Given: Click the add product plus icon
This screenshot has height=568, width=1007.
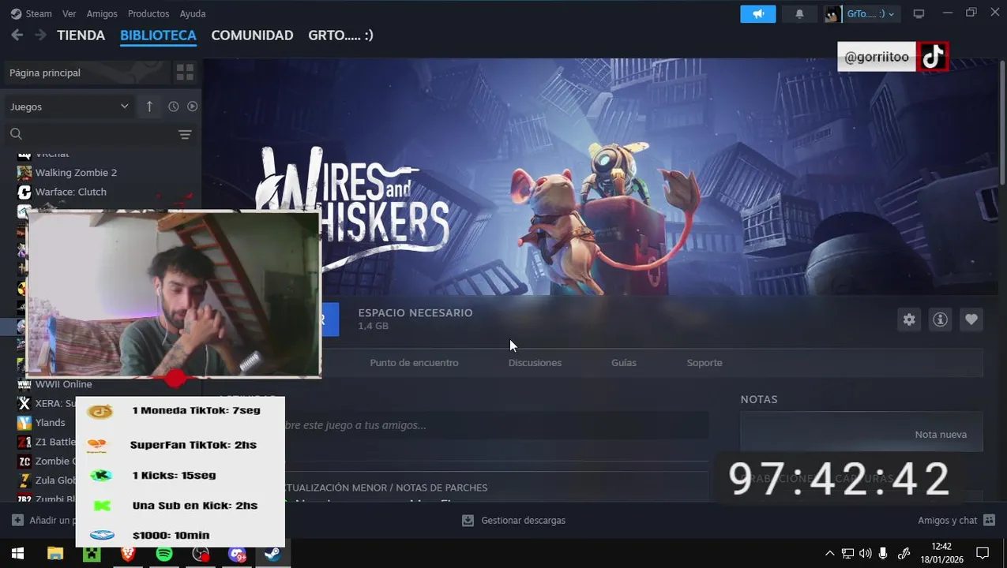Looking at the screenshot, I should click(17, 521).
